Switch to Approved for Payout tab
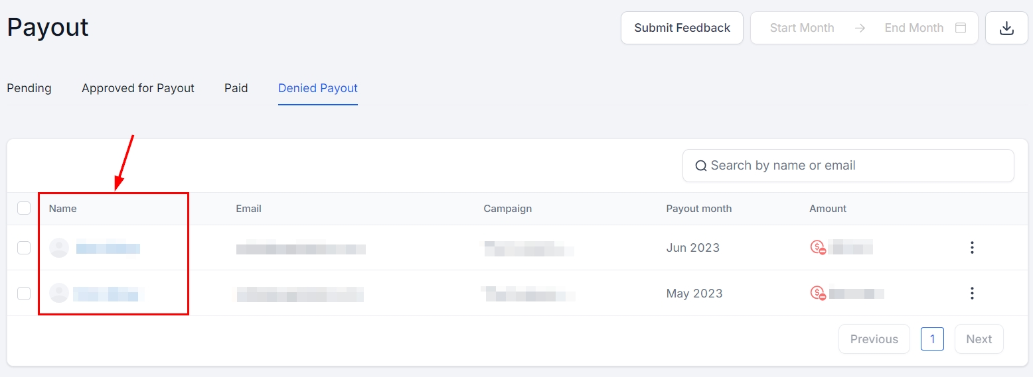The width and height of the screenshot is (1033, 377). (138, 88)
